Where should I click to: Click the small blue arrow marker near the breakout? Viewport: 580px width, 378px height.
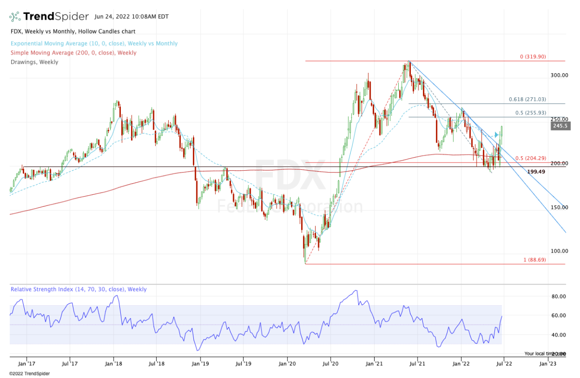[496, 135]
